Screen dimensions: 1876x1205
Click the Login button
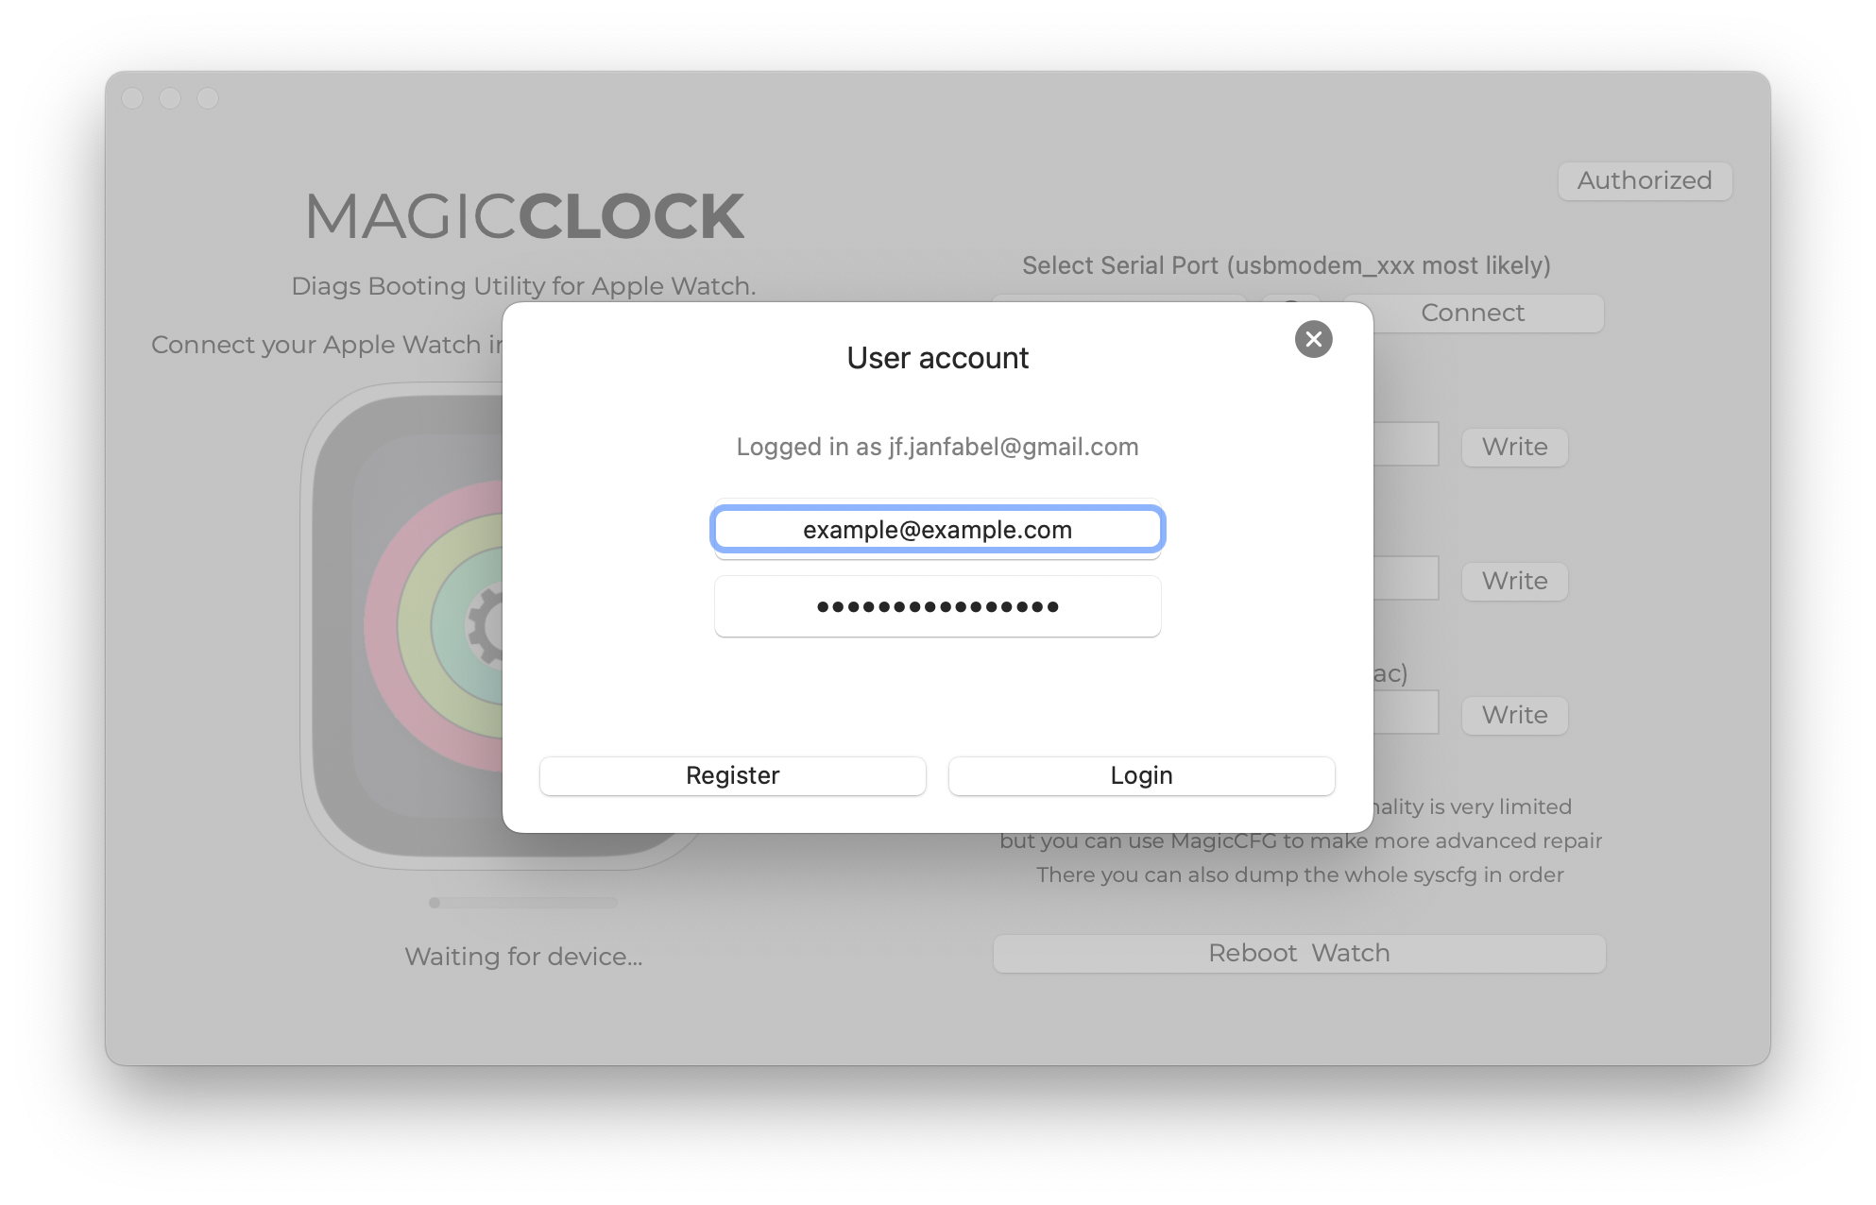point(1141,775)
